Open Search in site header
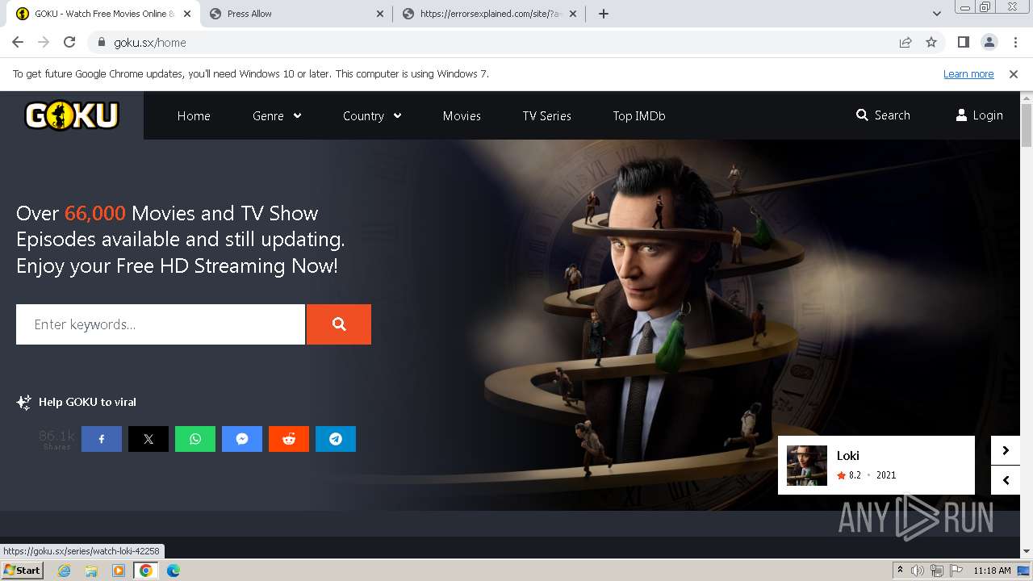Image resolution: width=1033 pixels, height=581 pixels. (883, 115)
